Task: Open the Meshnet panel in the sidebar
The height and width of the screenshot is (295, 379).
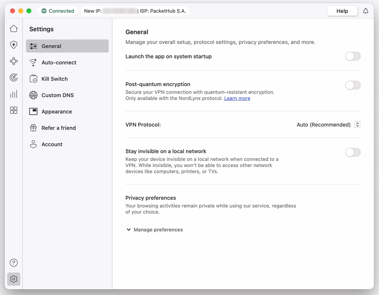Action: tap(13, 61)
